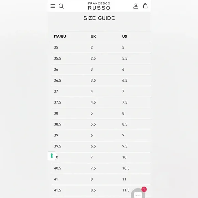Image resolution: width=198 pixels, height=198 pixels.
Task: Click the Size Guide heading
Action: [99, 18]
